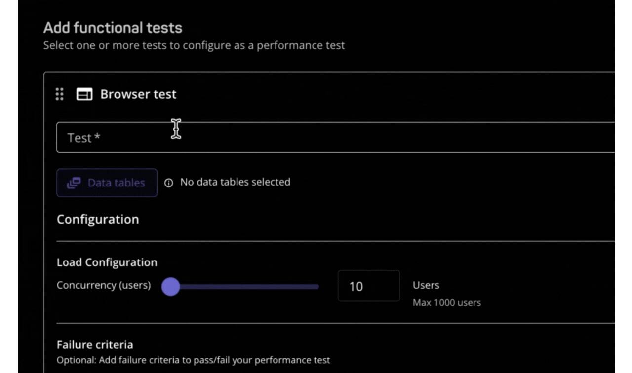632x373 pixels.
Task: Click the Add functional tests heading
Action: pyautogui.click(x=112, y=28)
